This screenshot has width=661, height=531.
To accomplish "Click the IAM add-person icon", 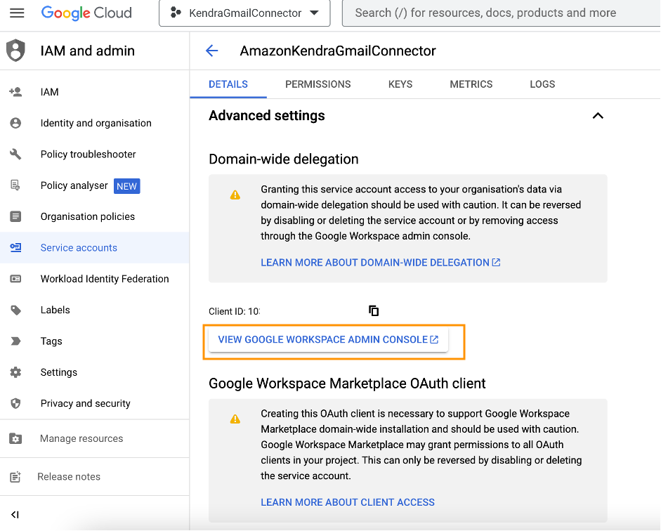I will coord(15,92).
